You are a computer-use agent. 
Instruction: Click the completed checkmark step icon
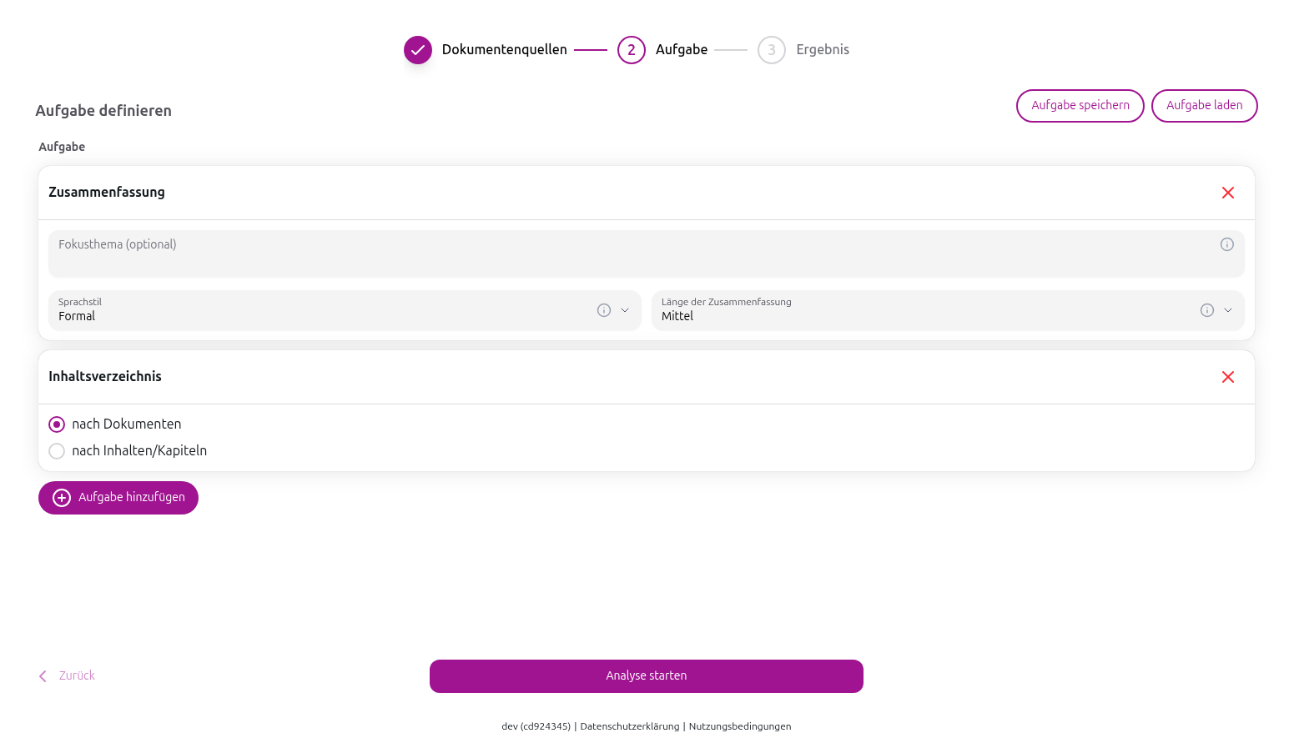pos(418,50)
